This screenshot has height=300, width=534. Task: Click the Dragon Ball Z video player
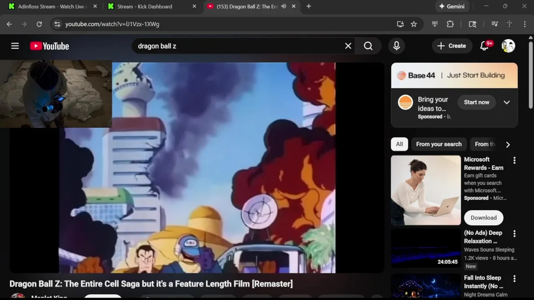point(197,167)
